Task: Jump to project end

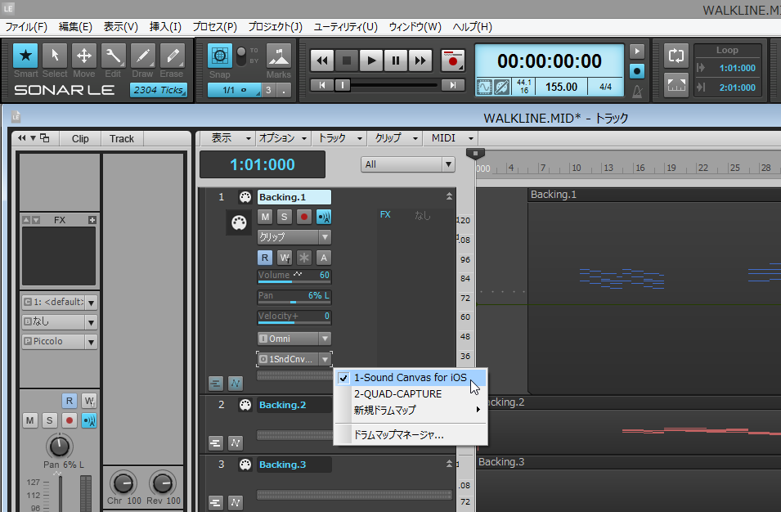Action: point(453,85)
